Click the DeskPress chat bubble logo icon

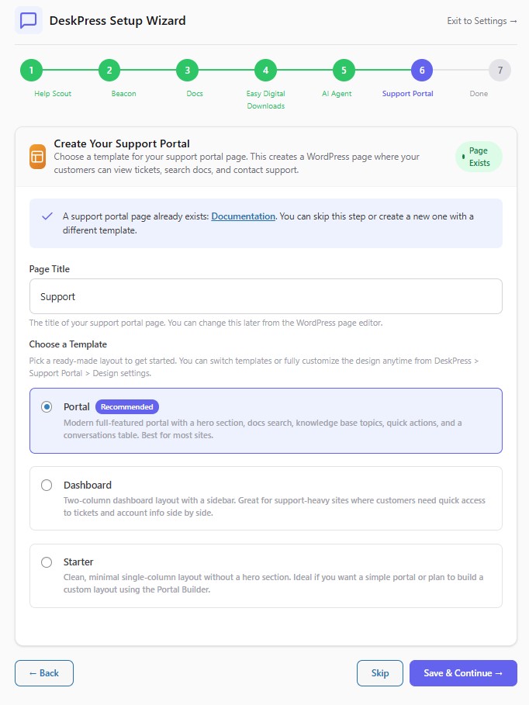(x=29, y=20)
